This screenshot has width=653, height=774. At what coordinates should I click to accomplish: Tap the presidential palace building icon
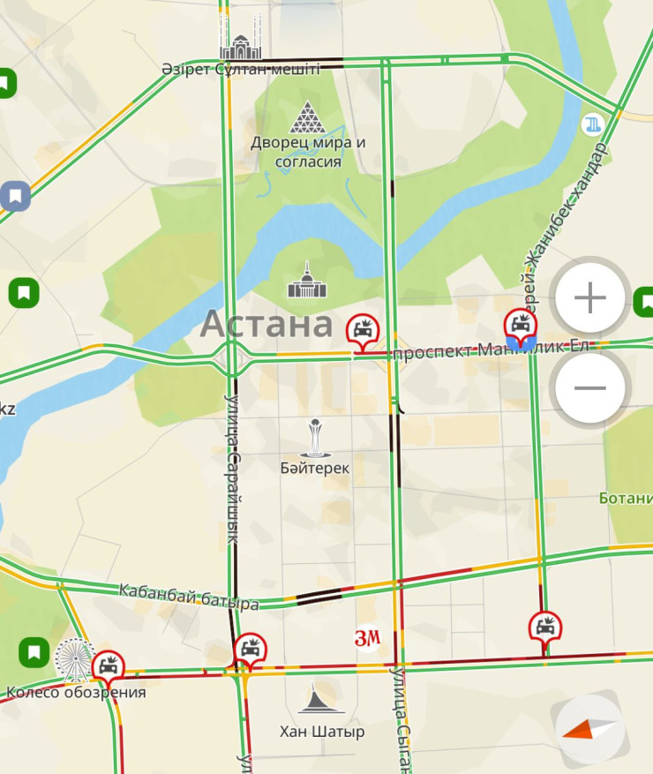click(x=307, y=281)
